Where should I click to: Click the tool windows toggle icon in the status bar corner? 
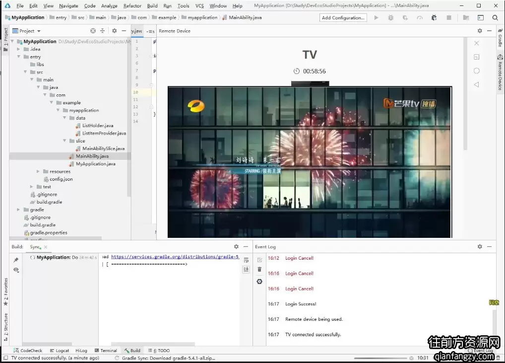[5, 358]
